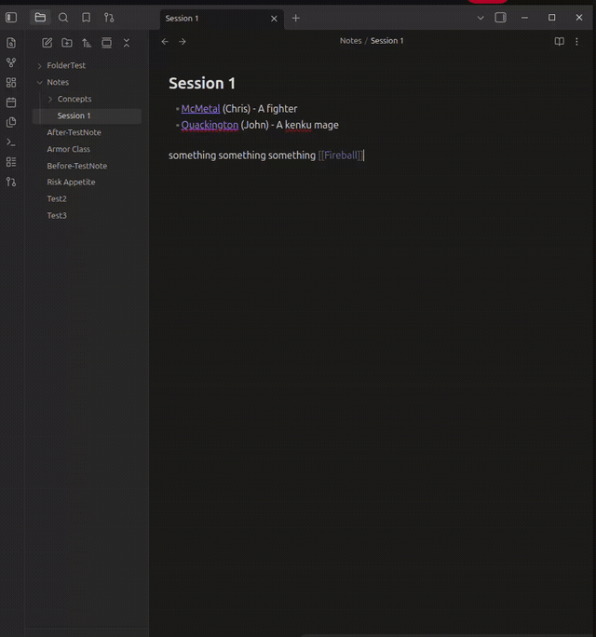Minimize the Obsidian window
This screenshot has width=596, height=637.
525,18
